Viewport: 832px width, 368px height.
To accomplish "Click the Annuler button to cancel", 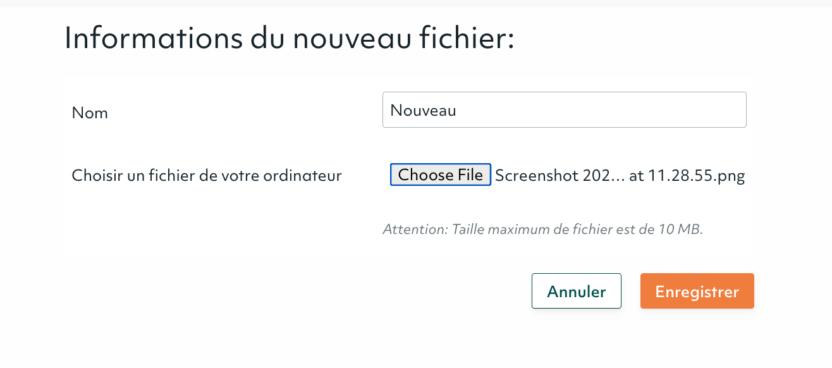I will (x=576, y=291).
